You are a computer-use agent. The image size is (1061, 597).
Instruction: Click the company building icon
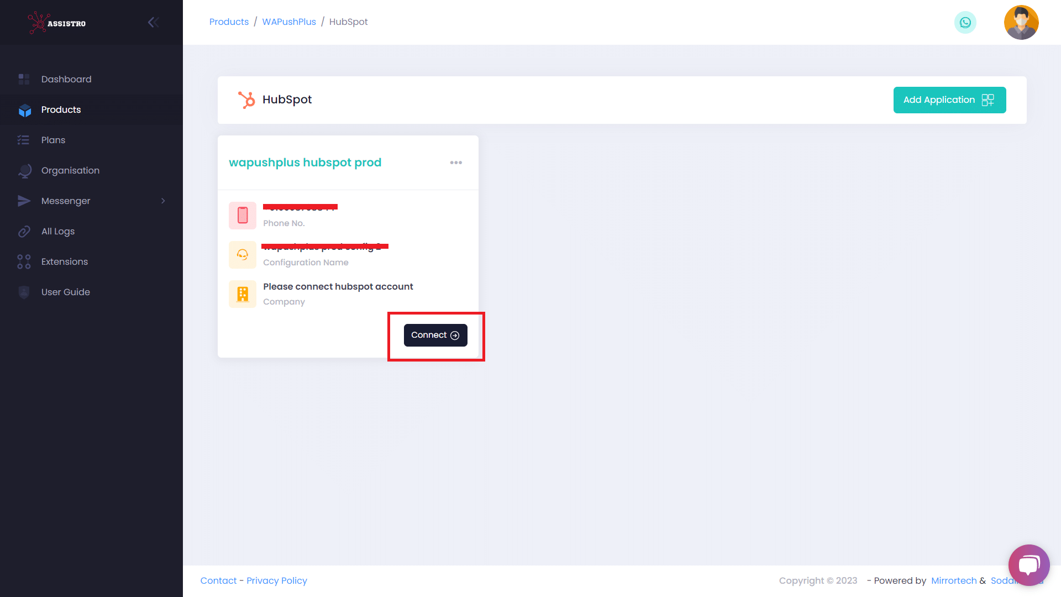tap(243, 294)
